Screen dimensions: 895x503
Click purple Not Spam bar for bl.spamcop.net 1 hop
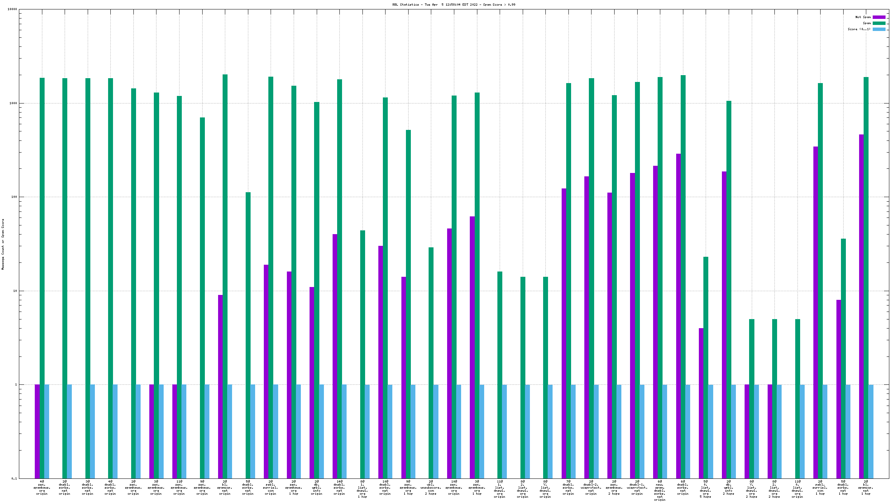tap(861, 302)
